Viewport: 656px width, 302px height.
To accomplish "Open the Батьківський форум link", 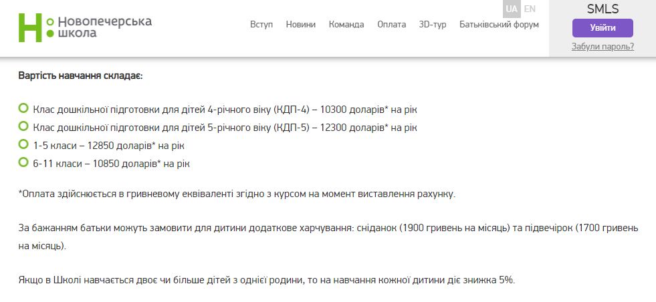I will click(x=499, y=25).
